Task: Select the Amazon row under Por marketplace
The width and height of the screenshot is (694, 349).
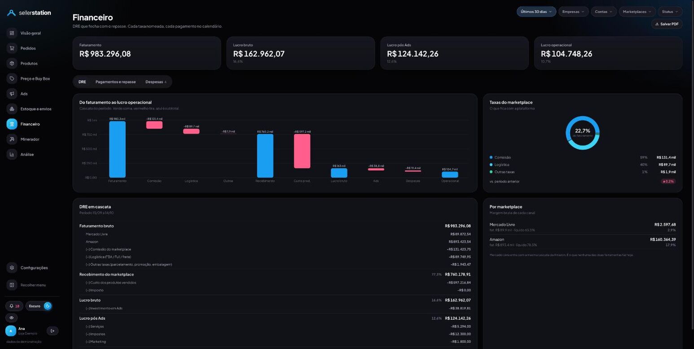Action: (x=583, y=242)
